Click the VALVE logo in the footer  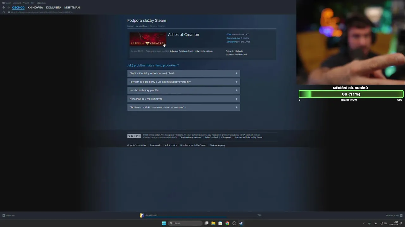[x=134, y=136]
